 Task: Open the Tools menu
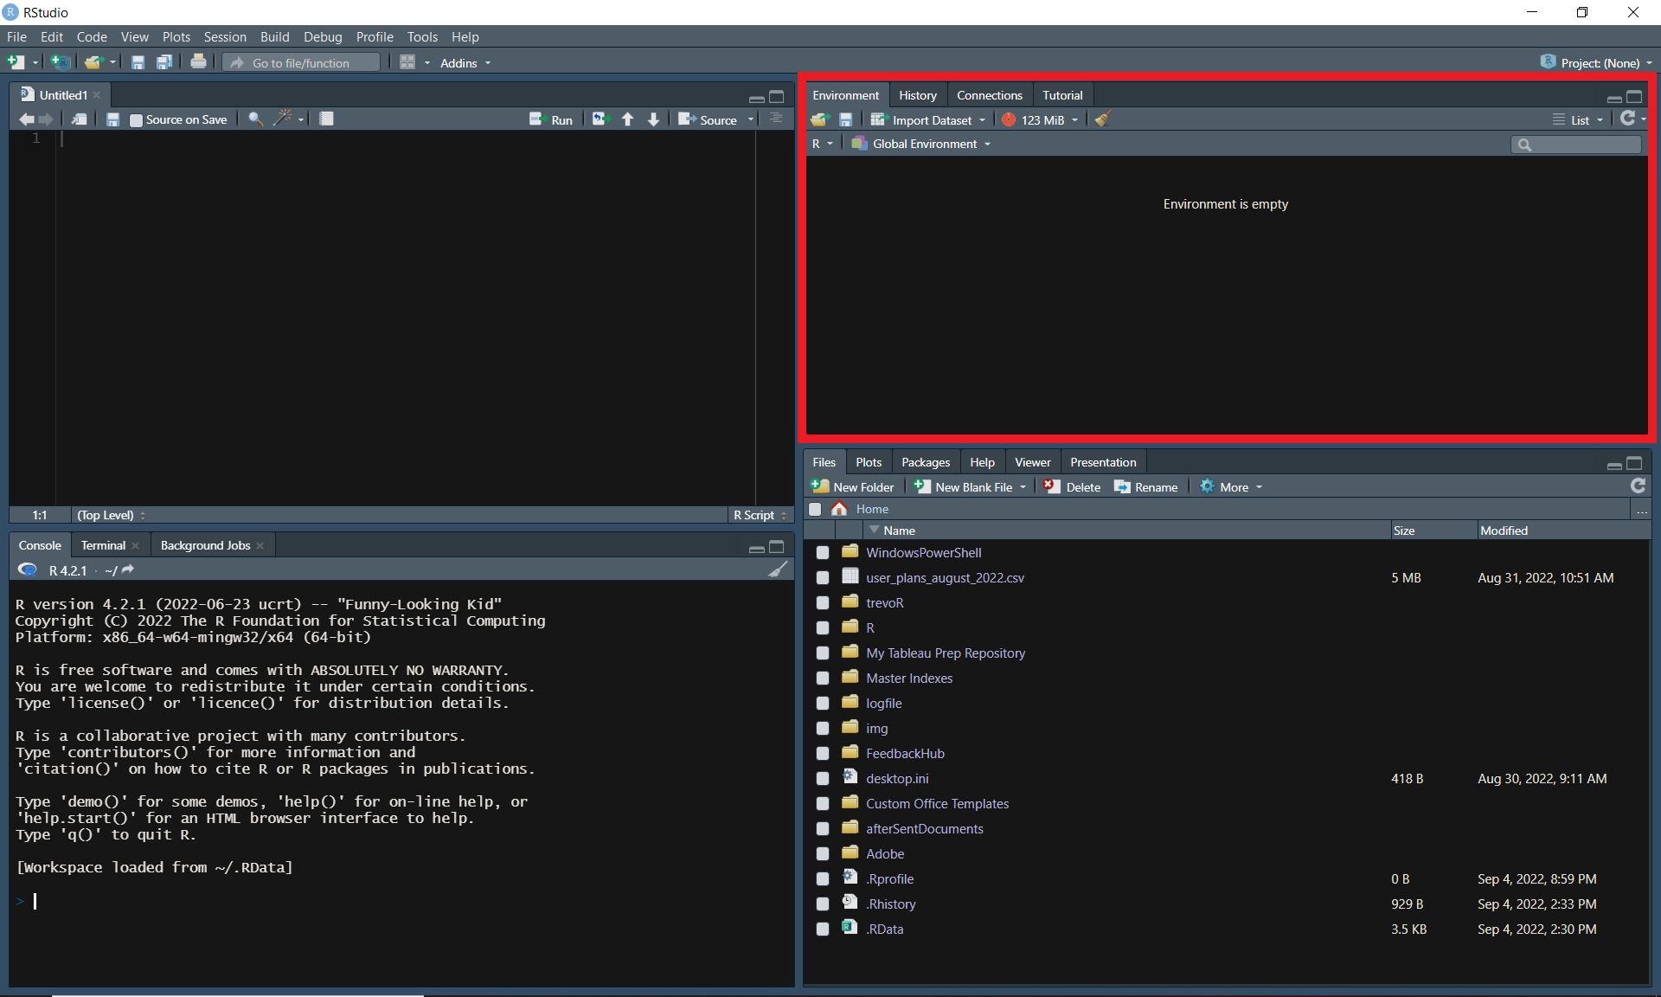click(x=422, y=36)
